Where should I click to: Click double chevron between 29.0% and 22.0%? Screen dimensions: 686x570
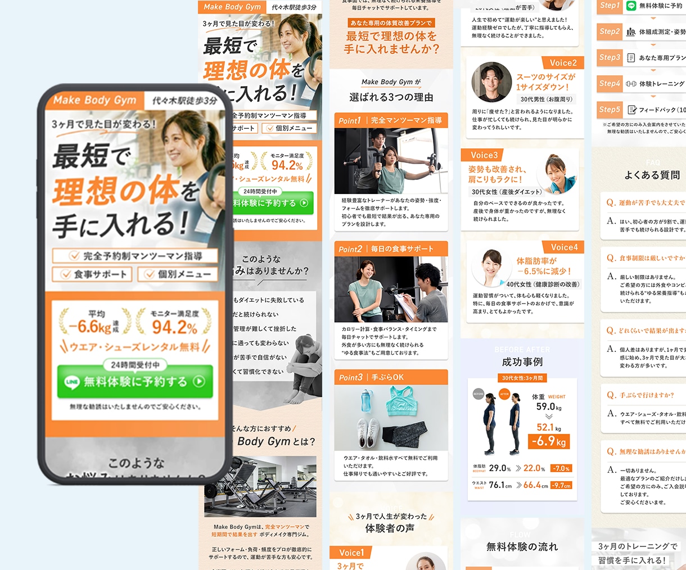[x=518, y=468]
